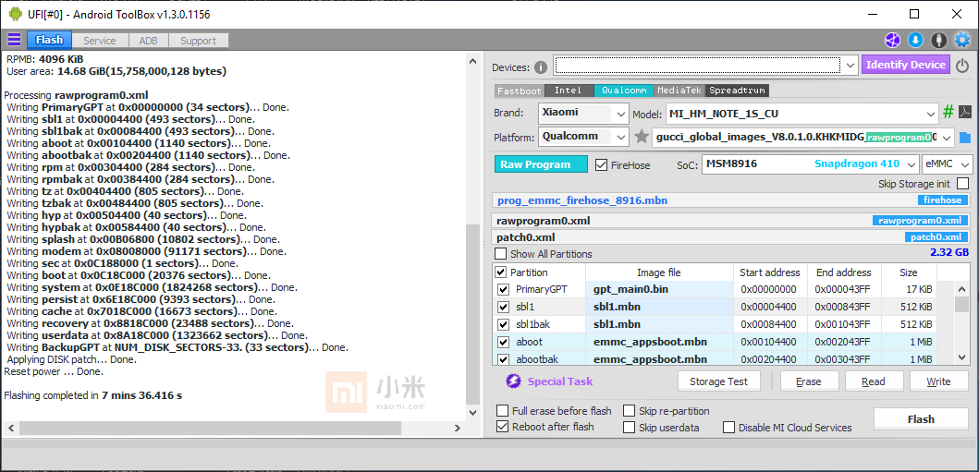Select the Qualcomm mode tab
The height and width of the screenshot is (472, 979).
[624, 91]
